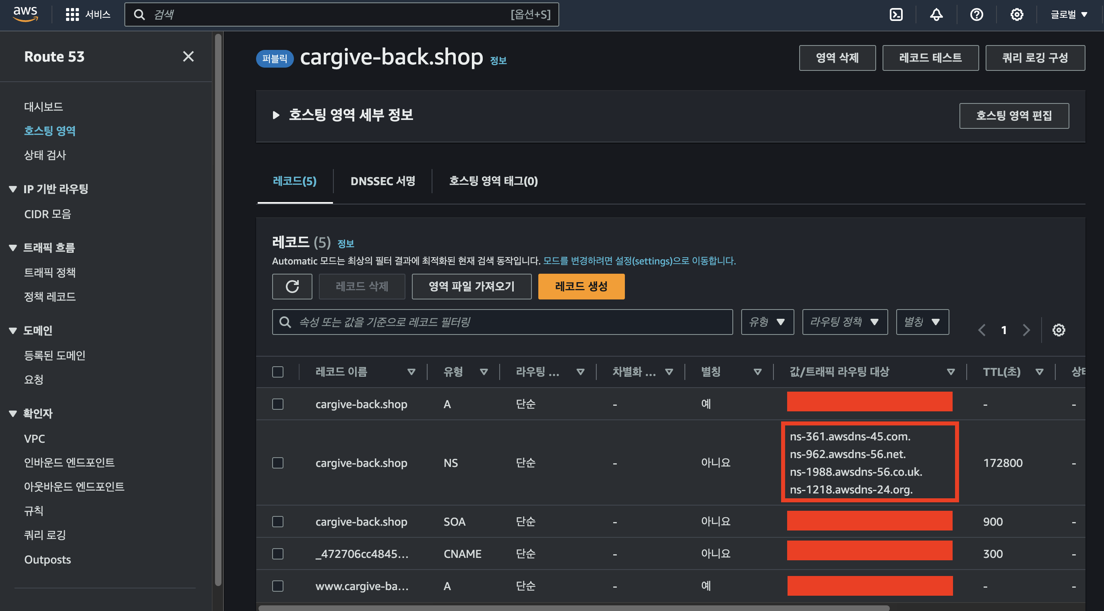Open the CloudShell terminal icon

tap(896, 14)
